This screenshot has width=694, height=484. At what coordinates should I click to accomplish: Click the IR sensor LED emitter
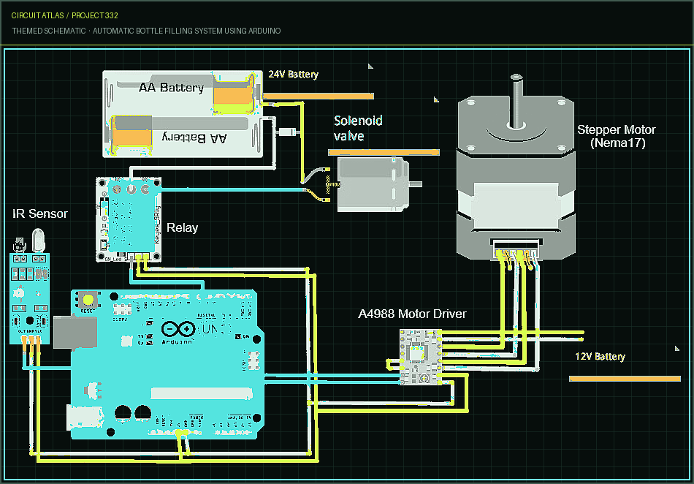(39, 240)
